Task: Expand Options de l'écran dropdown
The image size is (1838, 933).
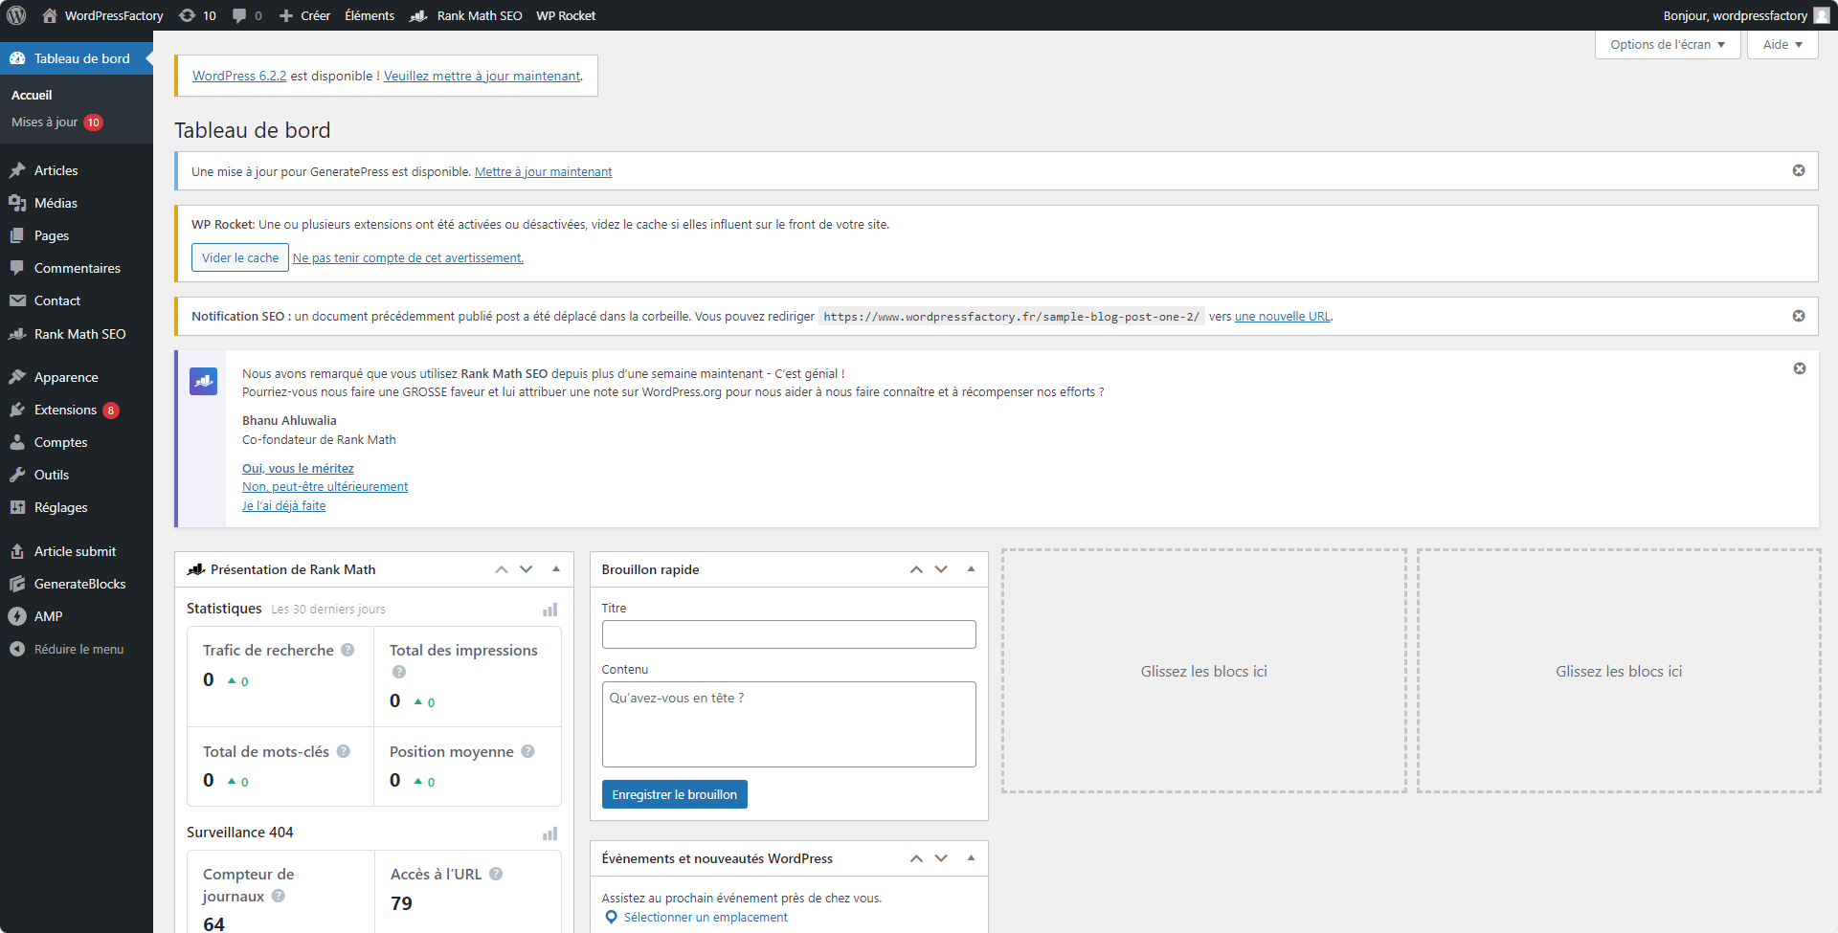Action: pos(1667,45)
